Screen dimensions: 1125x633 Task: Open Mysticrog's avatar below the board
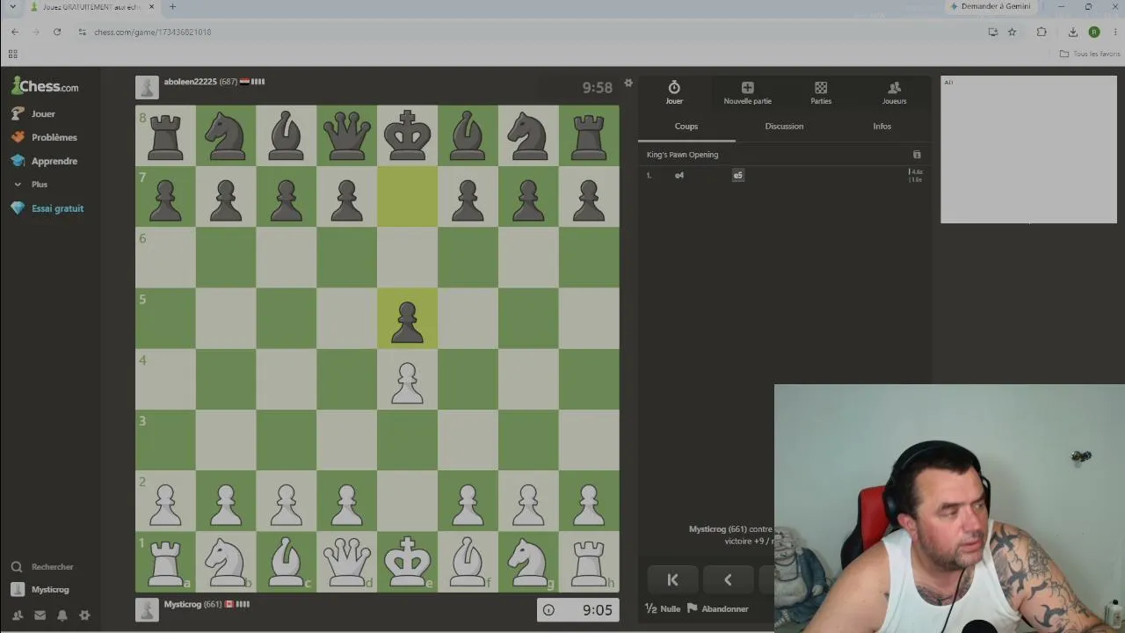[x=147, y=609]
